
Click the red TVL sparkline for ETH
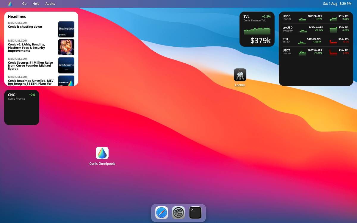333,41
